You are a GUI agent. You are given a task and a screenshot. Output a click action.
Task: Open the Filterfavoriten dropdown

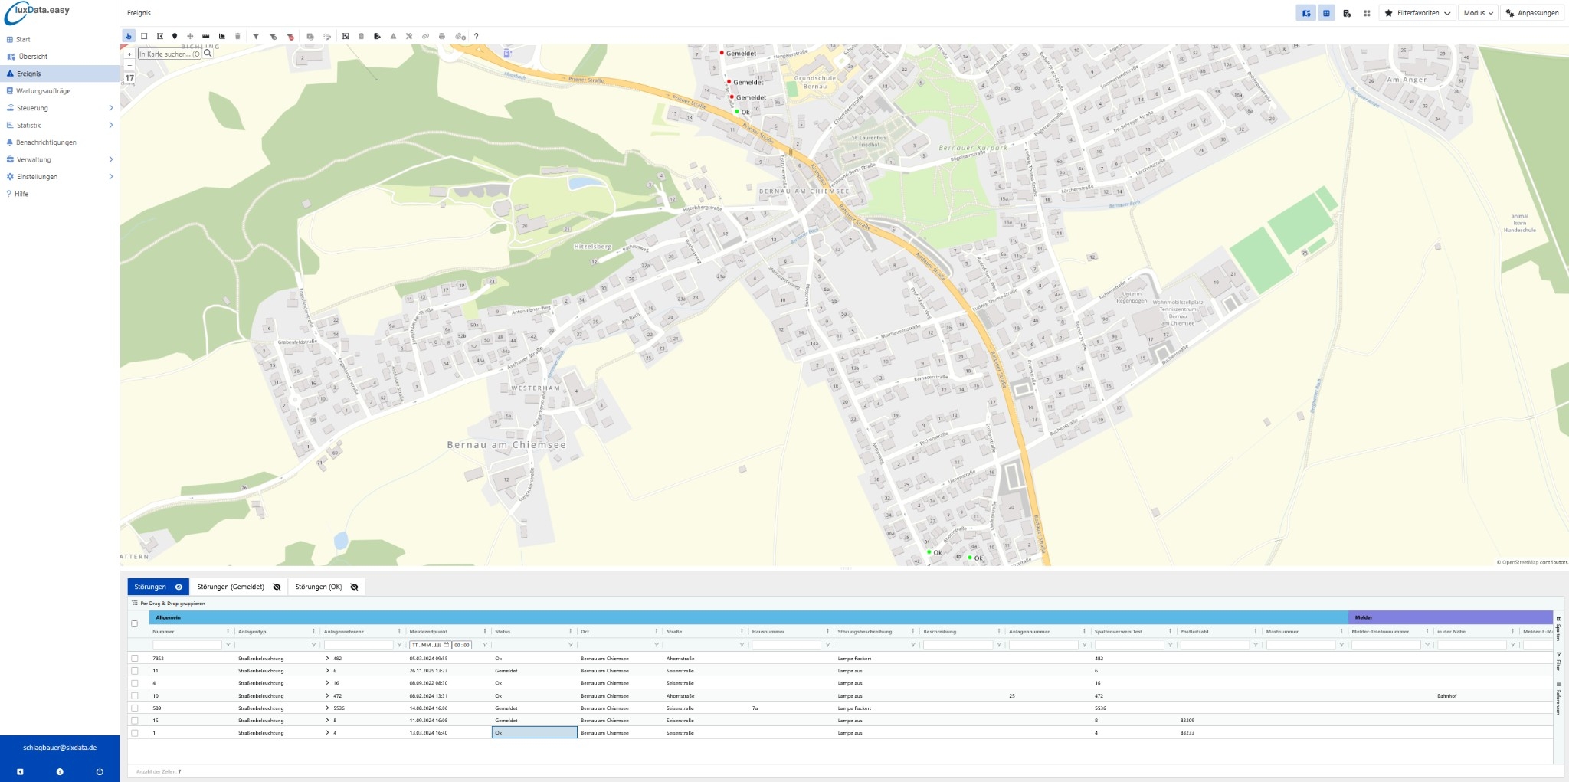(x=1417, y=13)
